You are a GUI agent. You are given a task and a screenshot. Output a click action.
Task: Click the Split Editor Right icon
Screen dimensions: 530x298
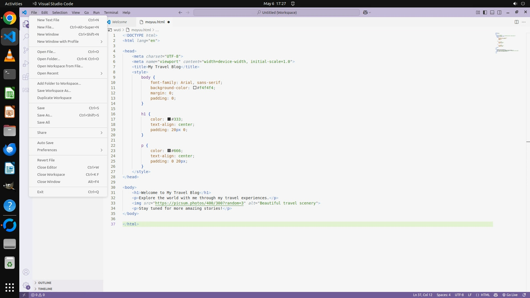click(x=516, y=22)
